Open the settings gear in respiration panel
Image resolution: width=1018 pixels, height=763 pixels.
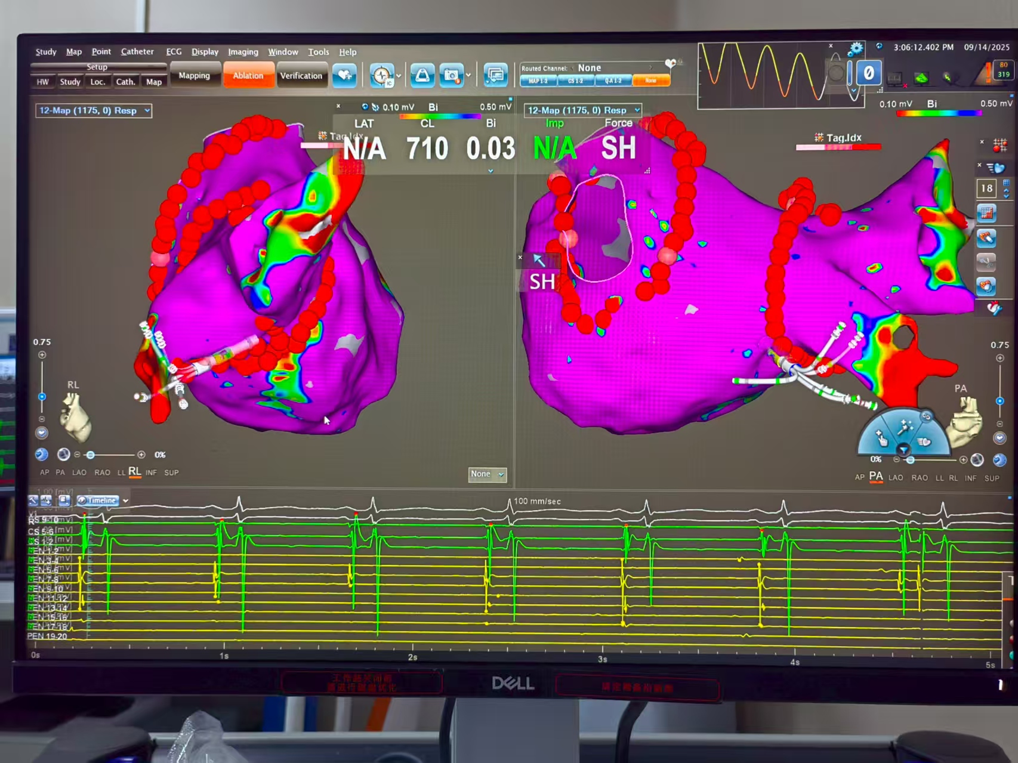click(x=856, y=49)
